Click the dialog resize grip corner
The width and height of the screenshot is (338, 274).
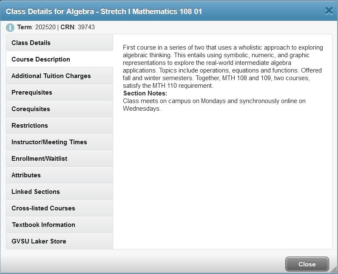334,270
